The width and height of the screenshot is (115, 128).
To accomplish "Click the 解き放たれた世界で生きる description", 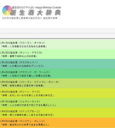I will [x=25, y=125].
